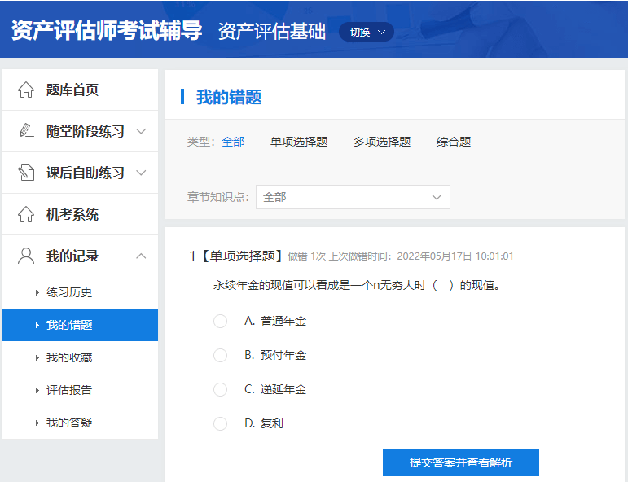This screenshot has width=628, height=482.
Task: Open the 章节知识点 dropdown
Action: [353, 197]
